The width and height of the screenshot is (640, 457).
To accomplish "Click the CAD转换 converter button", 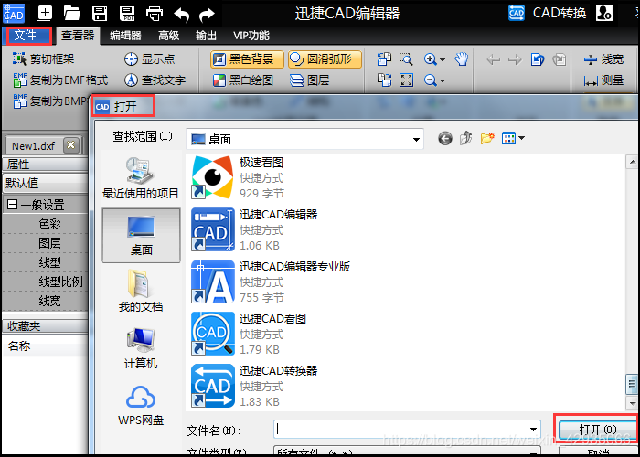I will pos(548,13).
